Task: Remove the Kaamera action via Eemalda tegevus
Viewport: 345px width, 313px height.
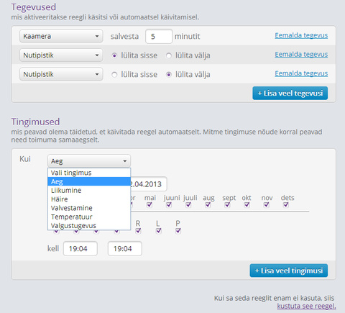Action: [x=301, y=35]
